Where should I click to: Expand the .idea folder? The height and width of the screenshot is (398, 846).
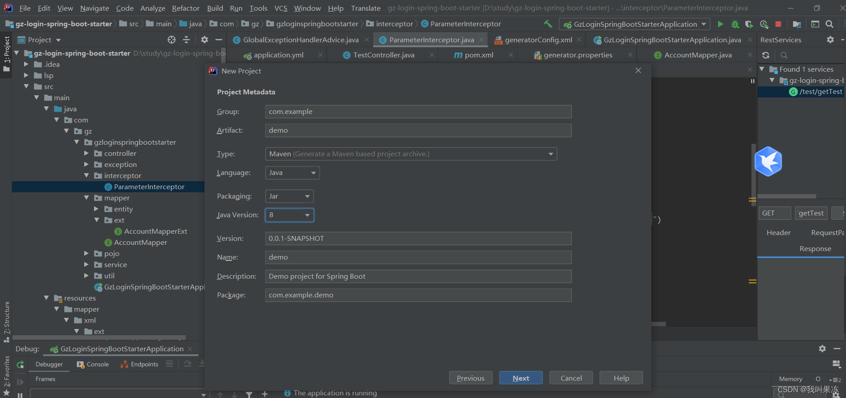click(x=26, y=64)
